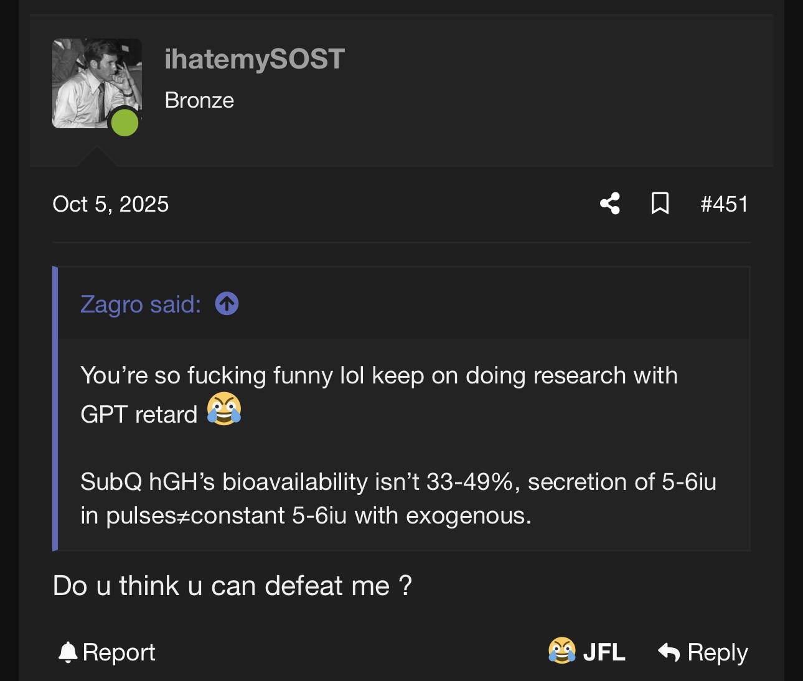Open the Oct 5, 2025 post permalink
This screenshot has width=803, height=681.
pyautogui.click(x=111, y=204)
